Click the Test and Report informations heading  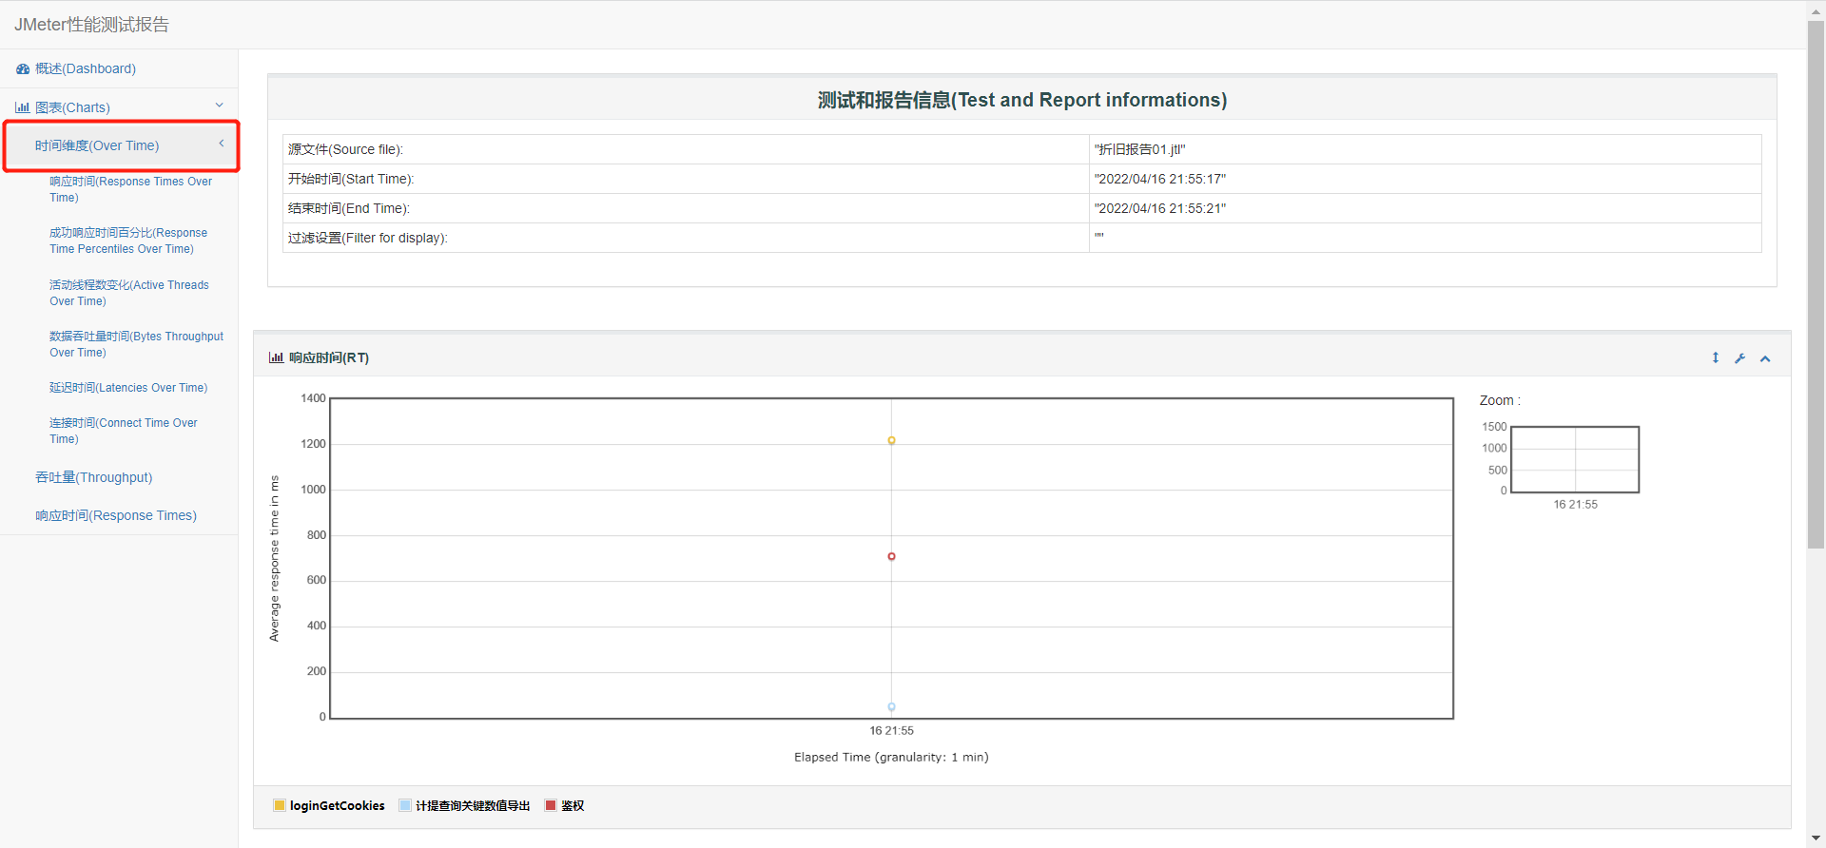[x=1022, y=100]
